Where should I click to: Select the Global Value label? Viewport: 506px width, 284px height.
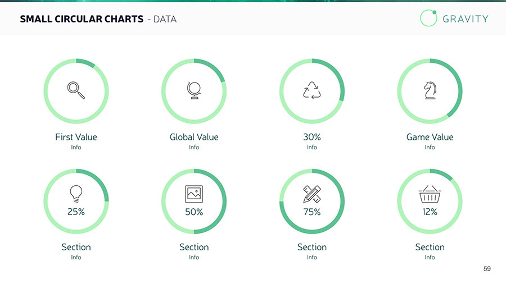point(194,137)
